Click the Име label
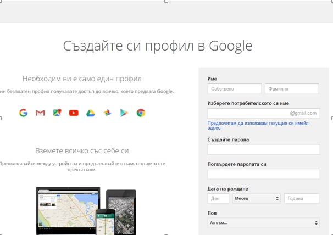 212,79
